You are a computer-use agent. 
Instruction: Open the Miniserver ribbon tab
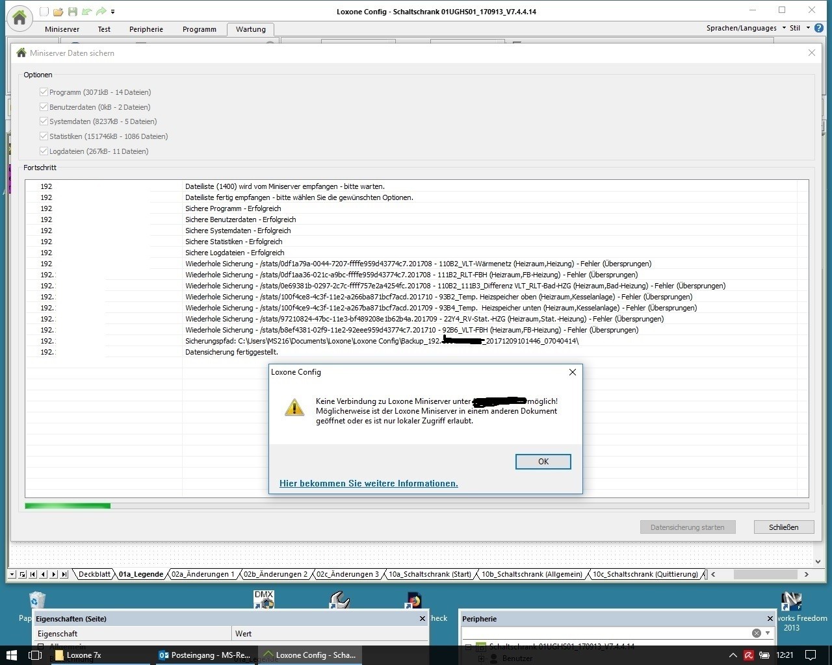click(x=62, y=29)
